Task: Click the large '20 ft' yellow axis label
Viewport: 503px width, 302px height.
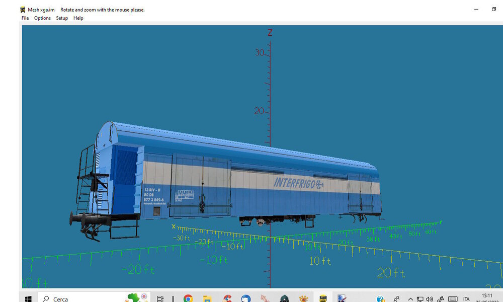Action: pos(391,273)
